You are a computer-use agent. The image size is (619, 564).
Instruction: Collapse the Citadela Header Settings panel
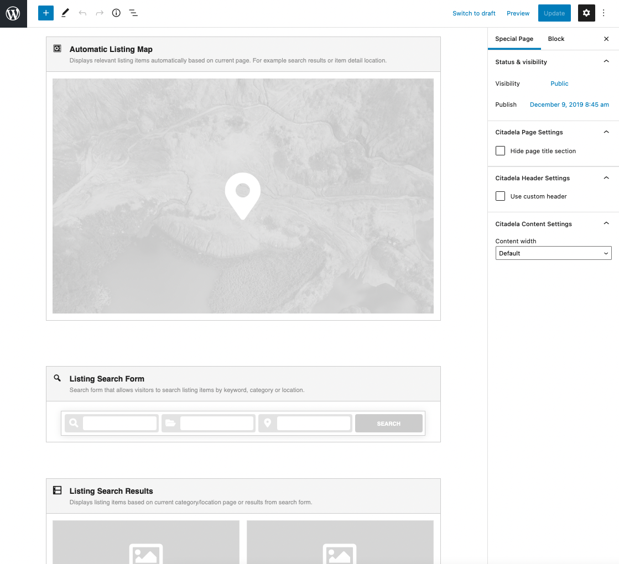click(x=606, y=178)
